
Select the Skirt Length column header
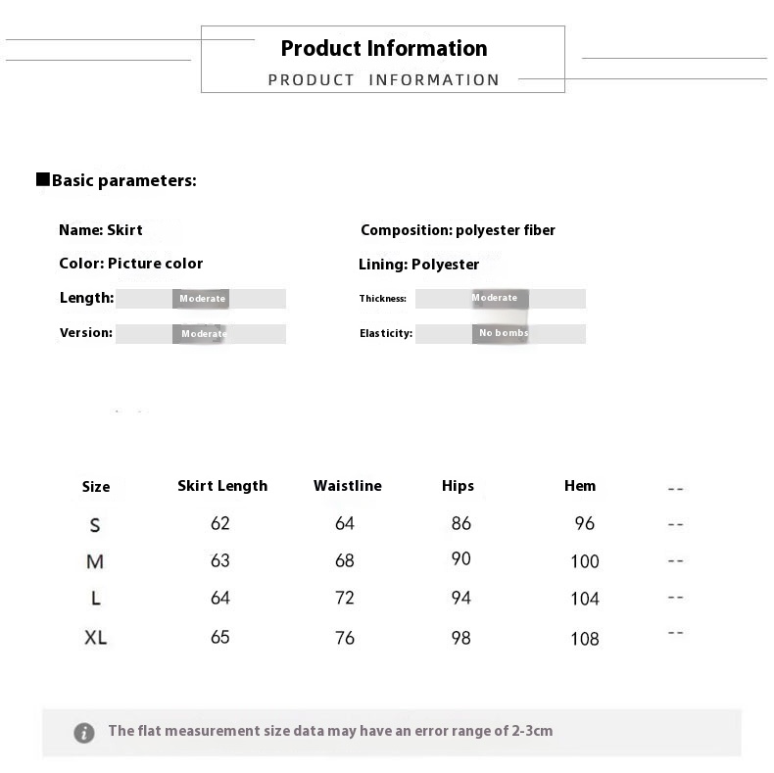222,486
